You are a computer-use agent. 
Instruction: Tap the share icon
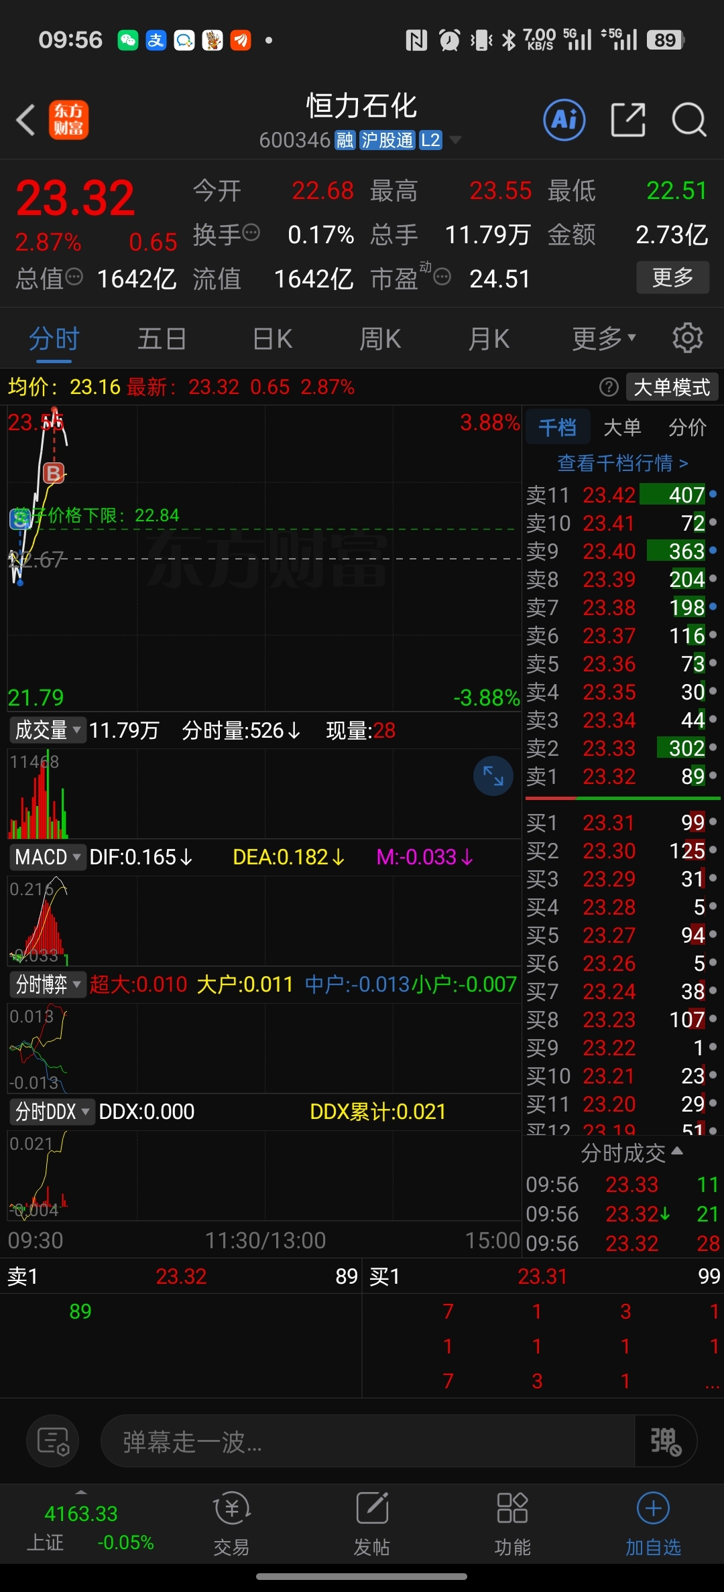pyautogui.click(x=629, y=120)
